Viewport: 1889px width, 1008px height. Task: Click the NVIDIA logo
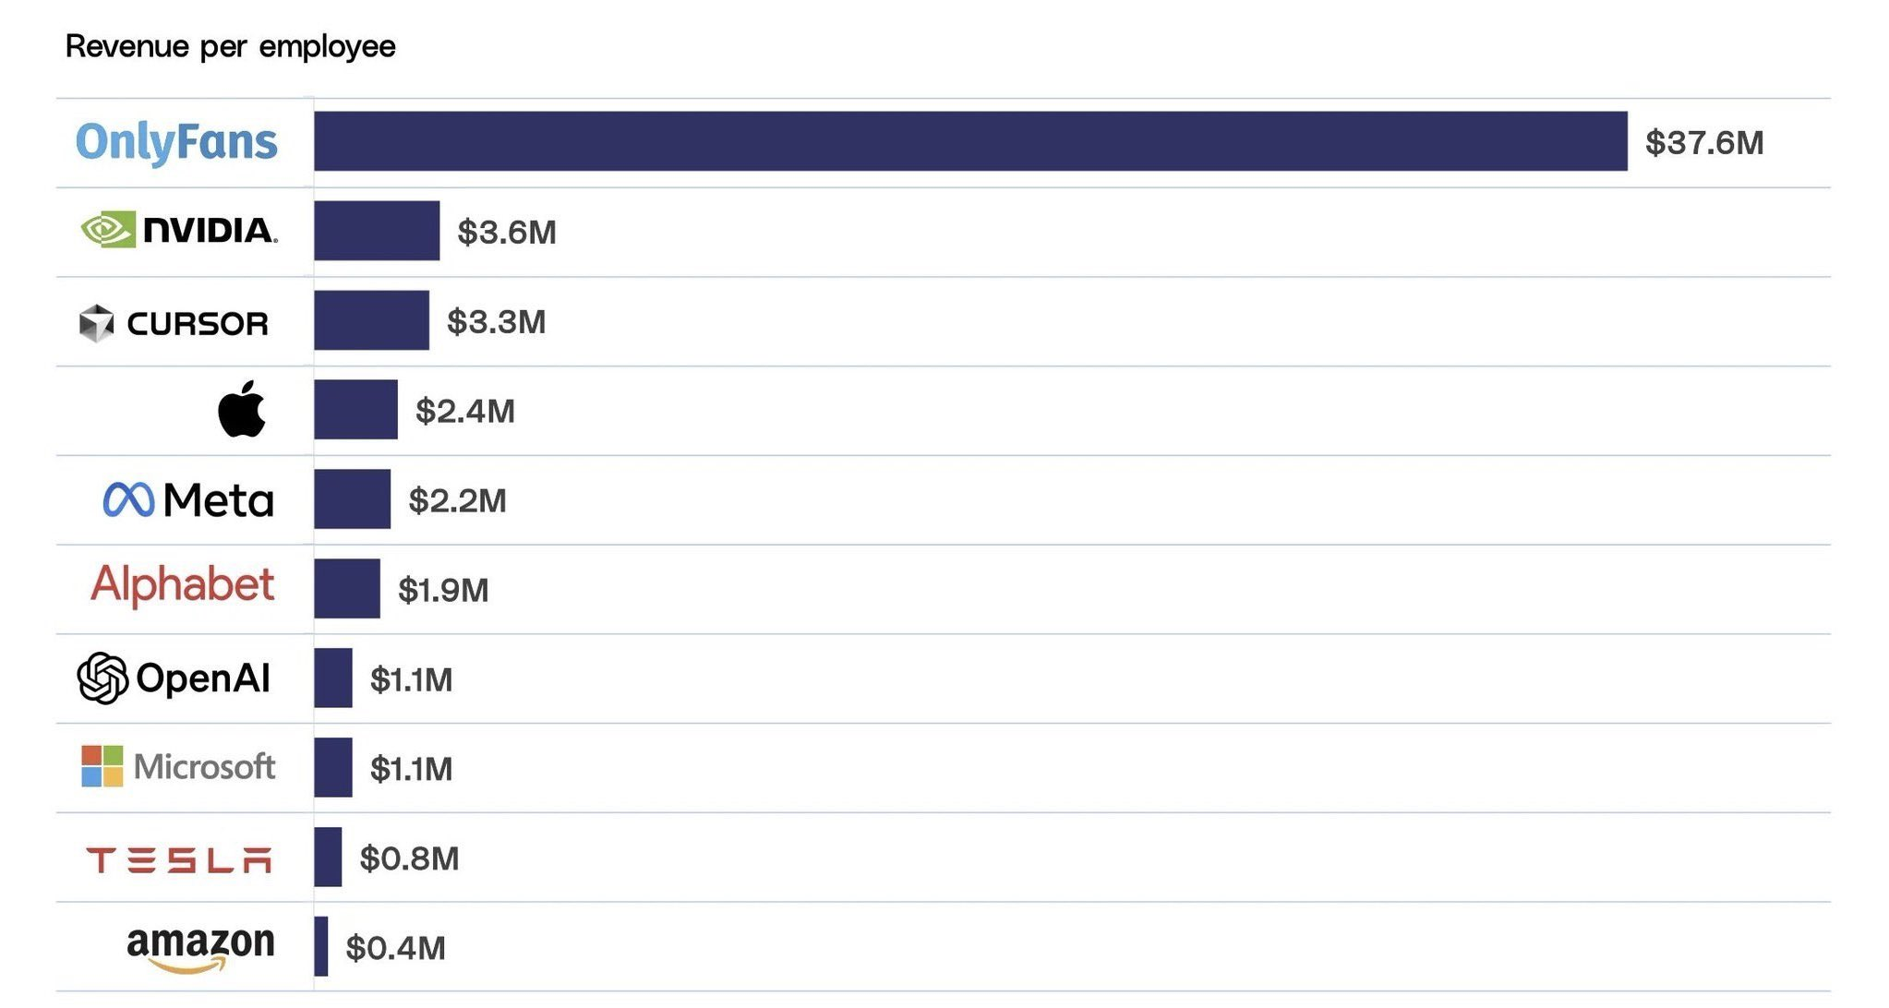tap(179, 230)
